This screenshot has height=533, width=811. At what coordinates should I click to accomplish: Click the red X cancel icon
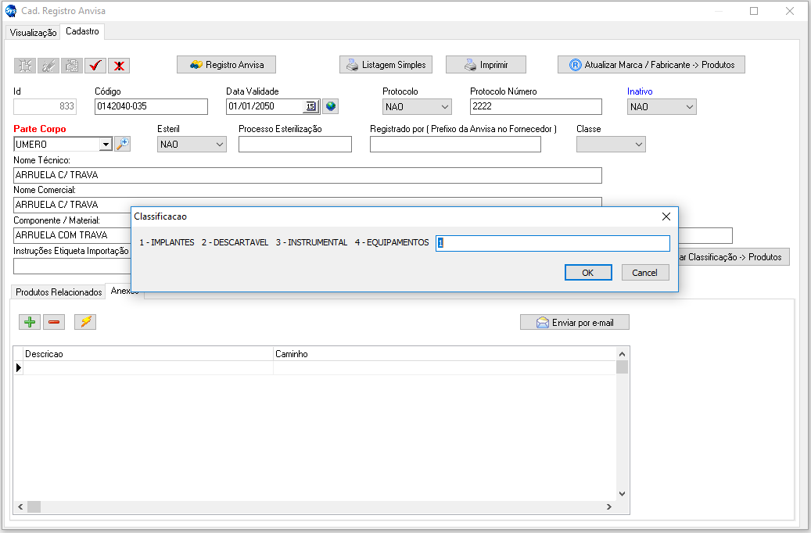(119, 66)
